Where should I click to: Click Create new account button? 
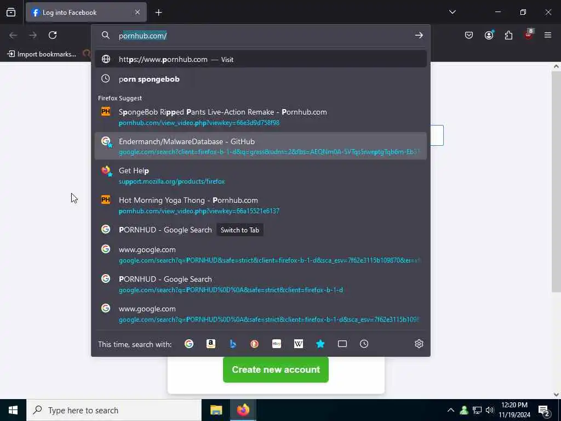276,369
